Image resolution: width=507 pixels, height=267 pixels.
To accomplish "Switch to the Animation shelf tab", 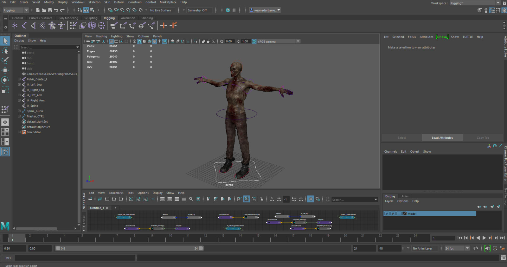I will coord(128,18).
